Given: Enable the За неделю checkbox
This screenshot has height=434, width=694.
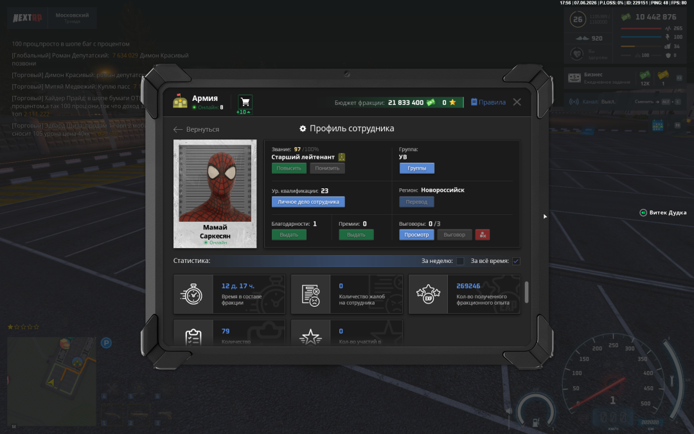Looking at the screenshot, I should [x=460, y=261].
